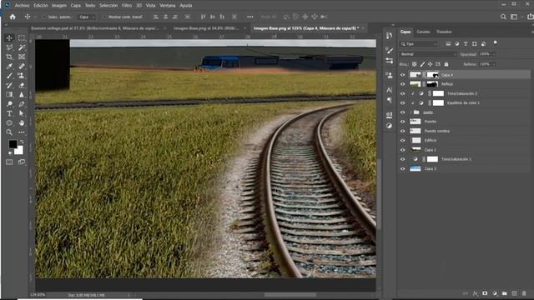Select the Magic Wand tool
534x300 pixels.
(22, 47)
